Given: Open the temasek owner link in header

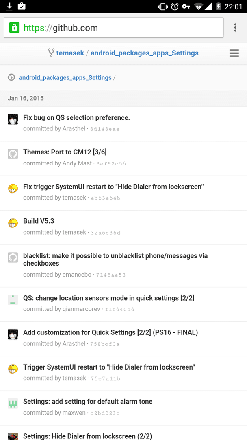Looking at the screenshot, I should 70,53.
